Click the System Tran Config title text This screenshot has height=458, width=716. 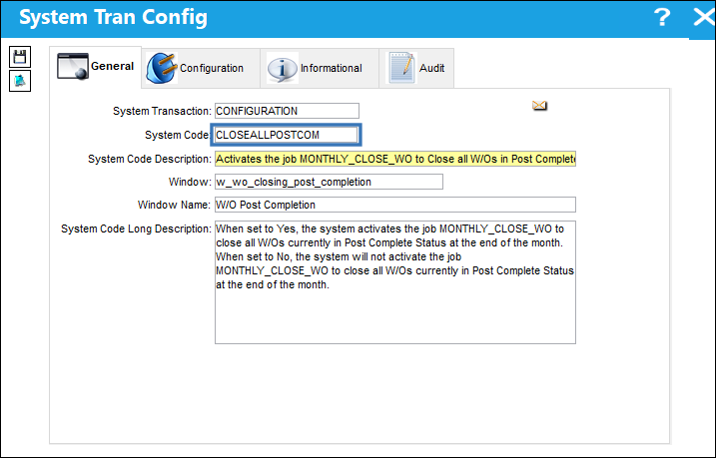point(113,17)
